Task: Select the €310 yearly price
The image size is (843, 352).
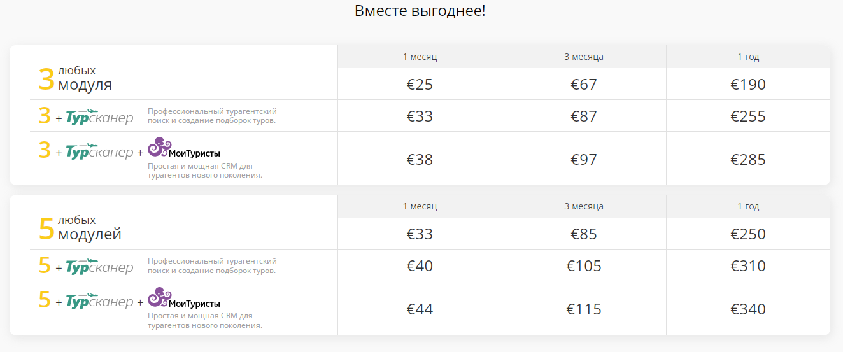Action: (748, 266)
